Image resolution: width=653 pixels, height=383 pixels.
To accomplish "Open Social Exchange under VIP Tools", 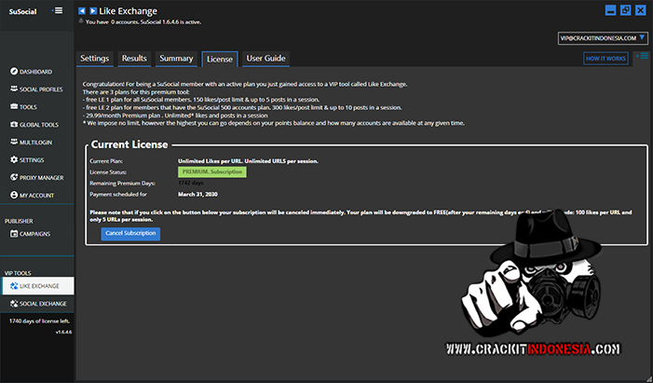I will (x=43, y=304).
